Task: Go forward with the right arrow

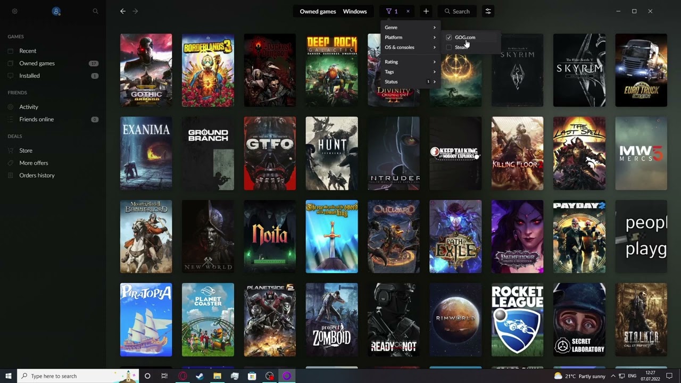Action: click(x=135, y=11)
